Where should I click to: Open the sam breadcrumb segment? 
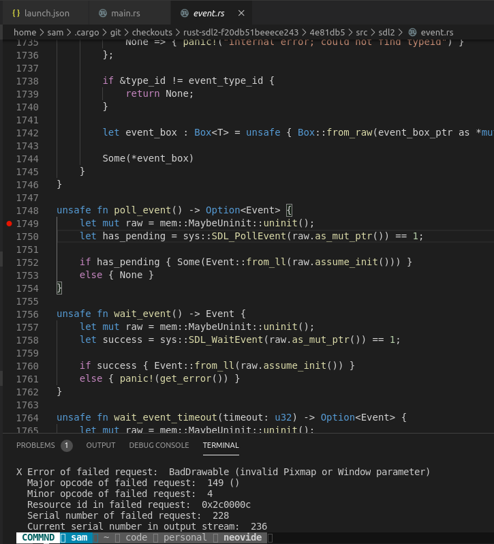click(55, 32)
